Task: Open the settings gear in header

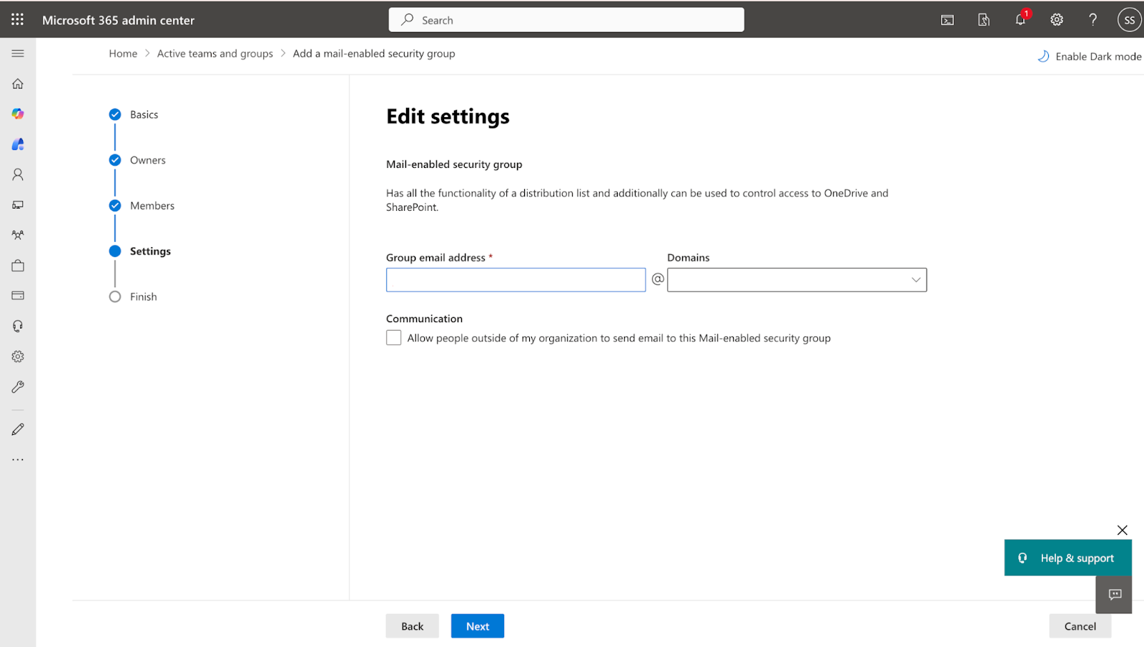Action: coord(1057,20)
